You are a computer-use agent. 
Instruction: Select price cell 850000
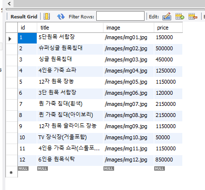168,160
